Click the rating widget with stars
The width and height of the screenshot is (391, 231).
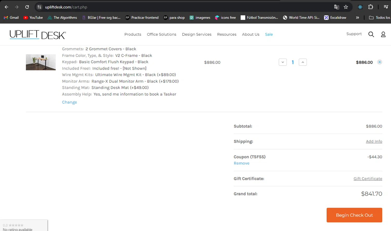[x=24, y=226]
